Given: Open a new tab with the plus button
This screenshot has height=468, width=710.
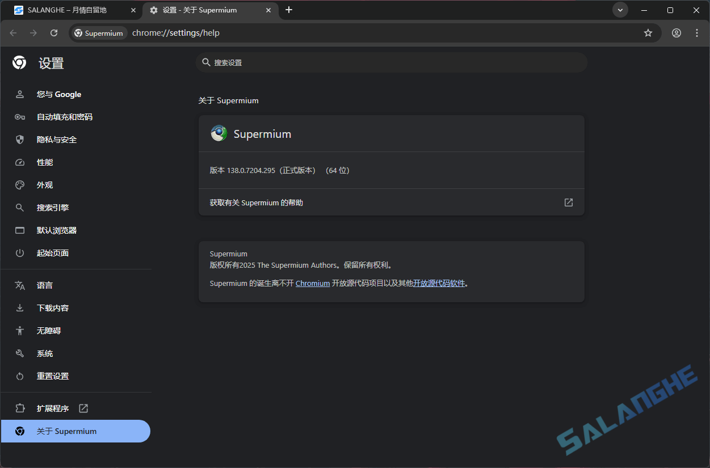Looking at the screenshot, I should 289,10.
